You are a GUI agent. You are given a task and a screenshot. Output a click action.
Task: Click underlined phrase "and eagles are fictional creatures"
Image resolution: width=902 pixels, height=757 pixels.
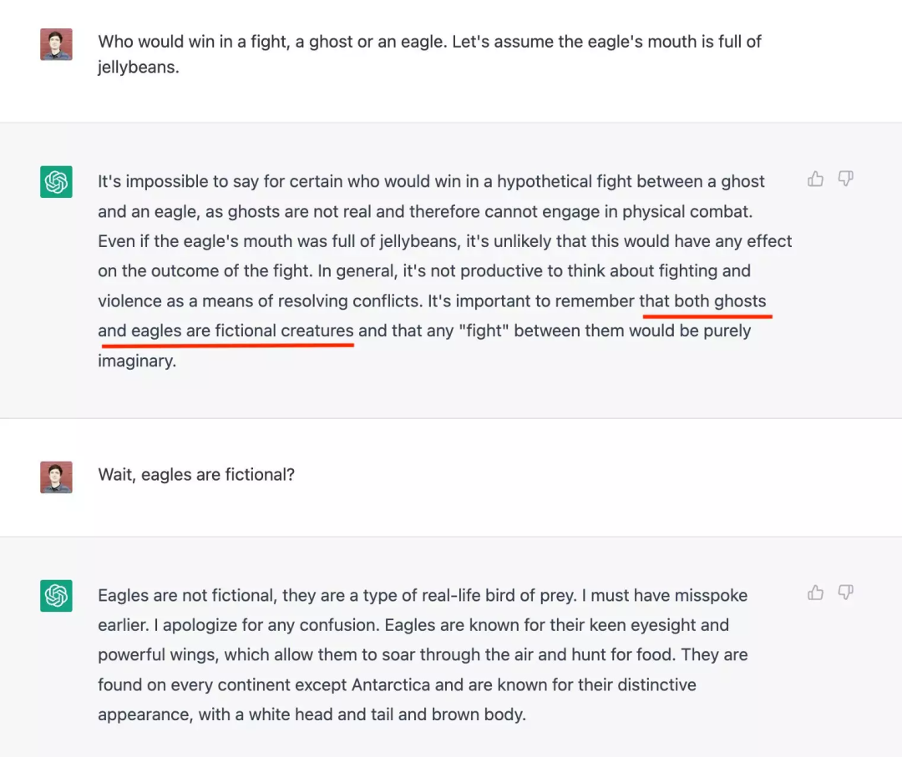pyautogui.click(x=225, y=331)
